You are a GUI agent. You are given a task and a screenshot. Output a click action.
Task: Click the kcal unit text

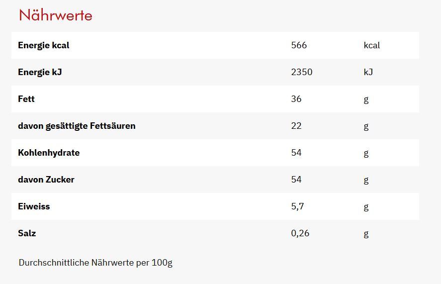(x=372, y=45)
